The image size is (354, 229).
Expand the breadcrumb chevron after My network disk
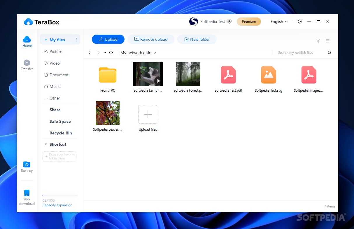(x=155, y=53)
